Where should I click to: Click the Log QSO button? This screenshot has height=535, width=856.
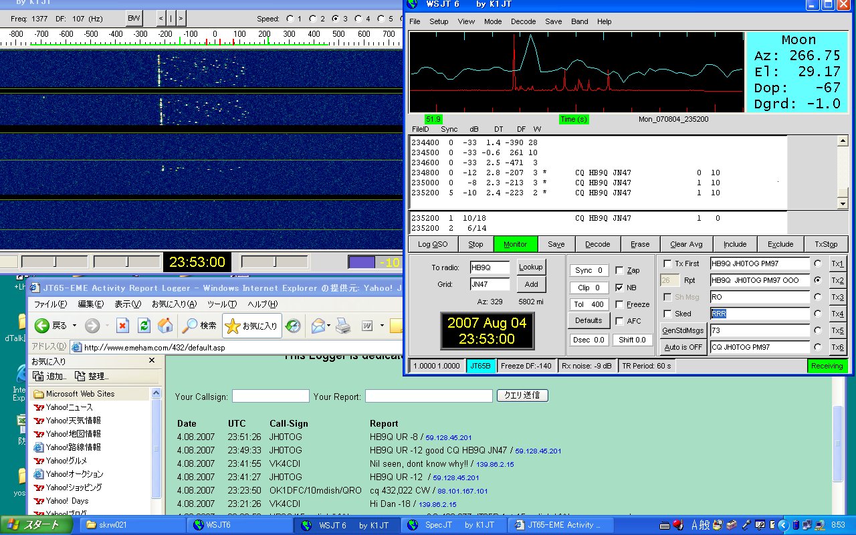(433, 244)
